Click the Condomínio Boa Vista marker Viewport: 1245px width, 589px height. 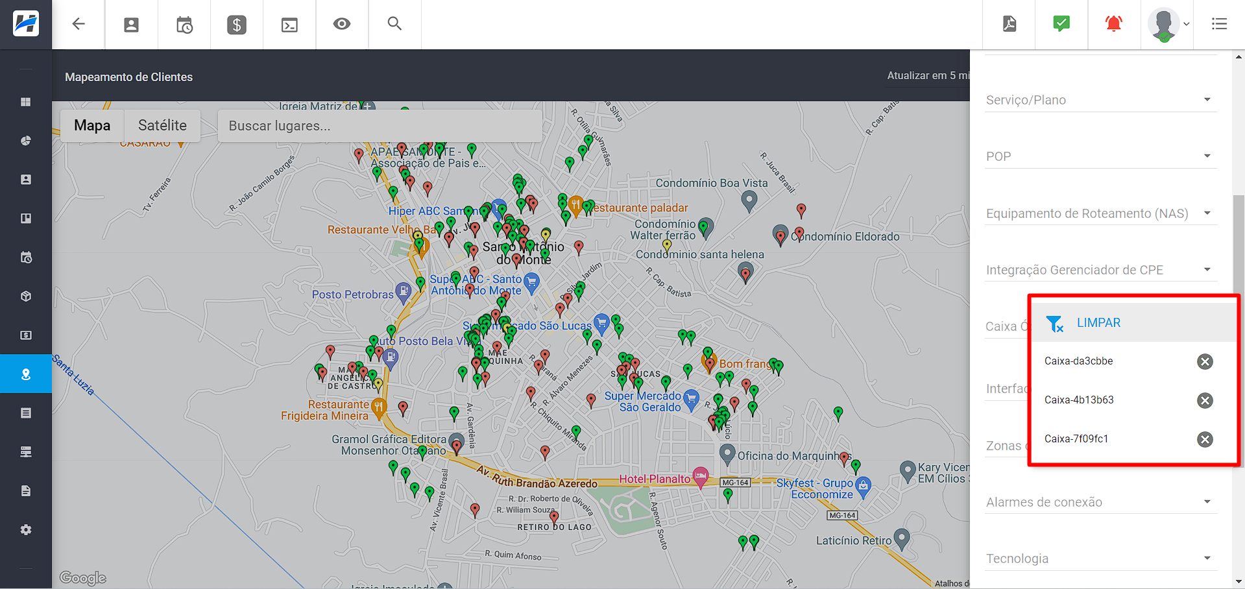pos(749,200)
